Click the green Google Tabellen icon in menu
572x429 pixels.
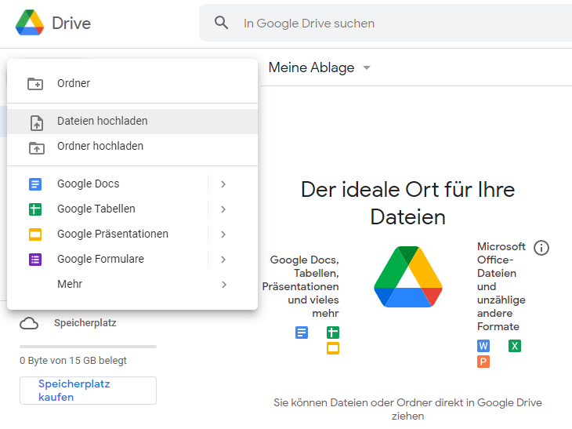pyautogui.click(x=35, y=209)
